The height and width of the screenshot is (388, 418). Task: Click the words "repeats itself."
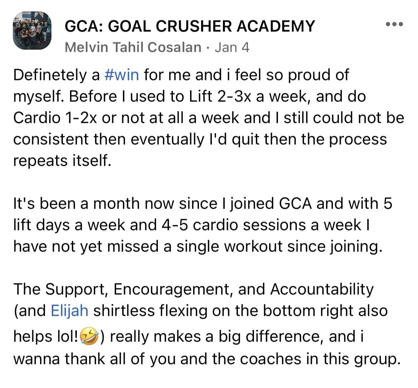click(62, 161)
